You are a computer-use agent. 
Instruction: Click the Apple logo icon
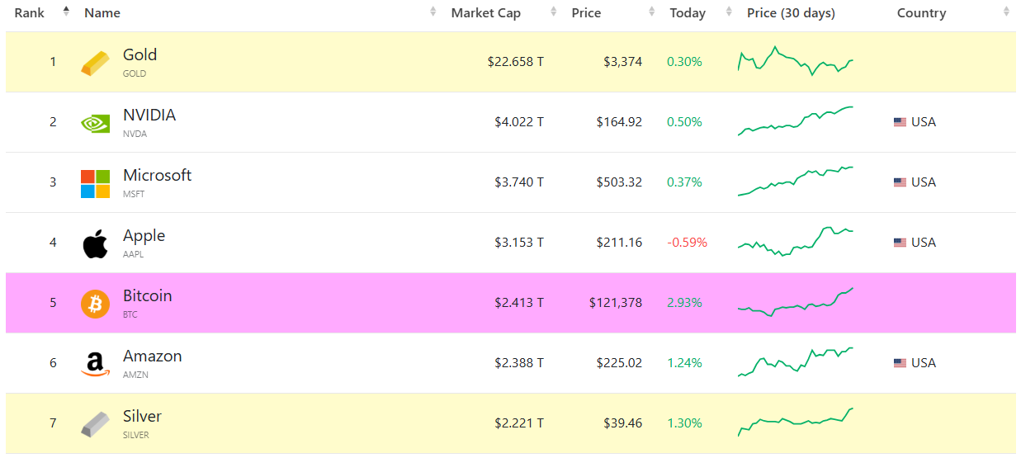point(95,243)
